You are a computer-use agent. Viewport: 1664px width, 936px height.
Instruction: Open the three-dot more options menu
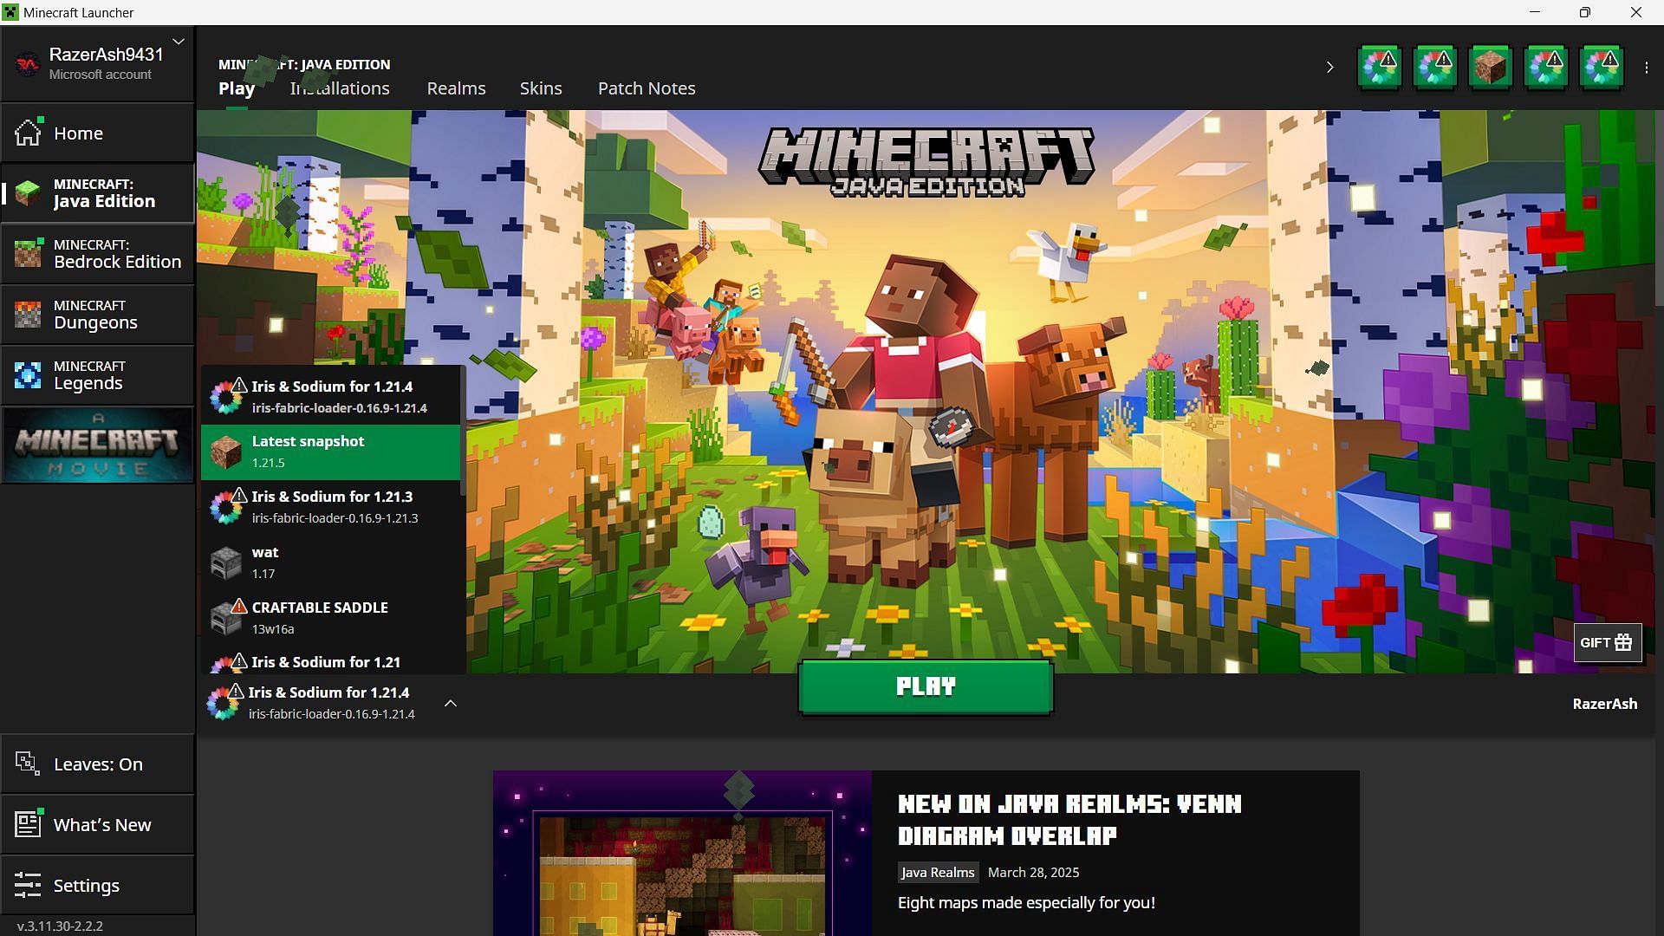tap(1647, 67)
